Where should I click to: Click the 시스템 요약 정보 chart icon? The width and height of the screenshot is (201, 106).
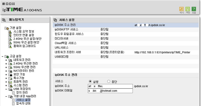pos(10,32)
